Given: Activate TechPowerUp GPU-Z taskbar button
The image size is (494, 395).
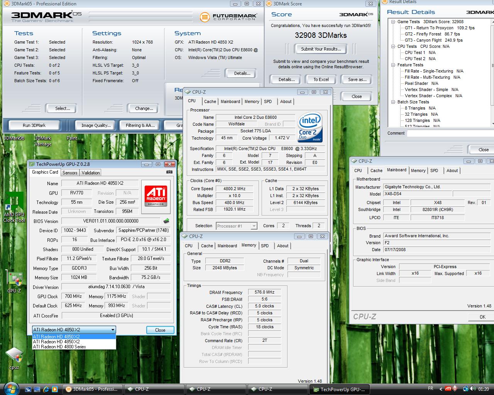Looking at the screenshot, I should coord(340,389).
